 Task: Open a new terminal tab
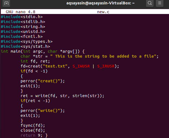tap(6, 3)
